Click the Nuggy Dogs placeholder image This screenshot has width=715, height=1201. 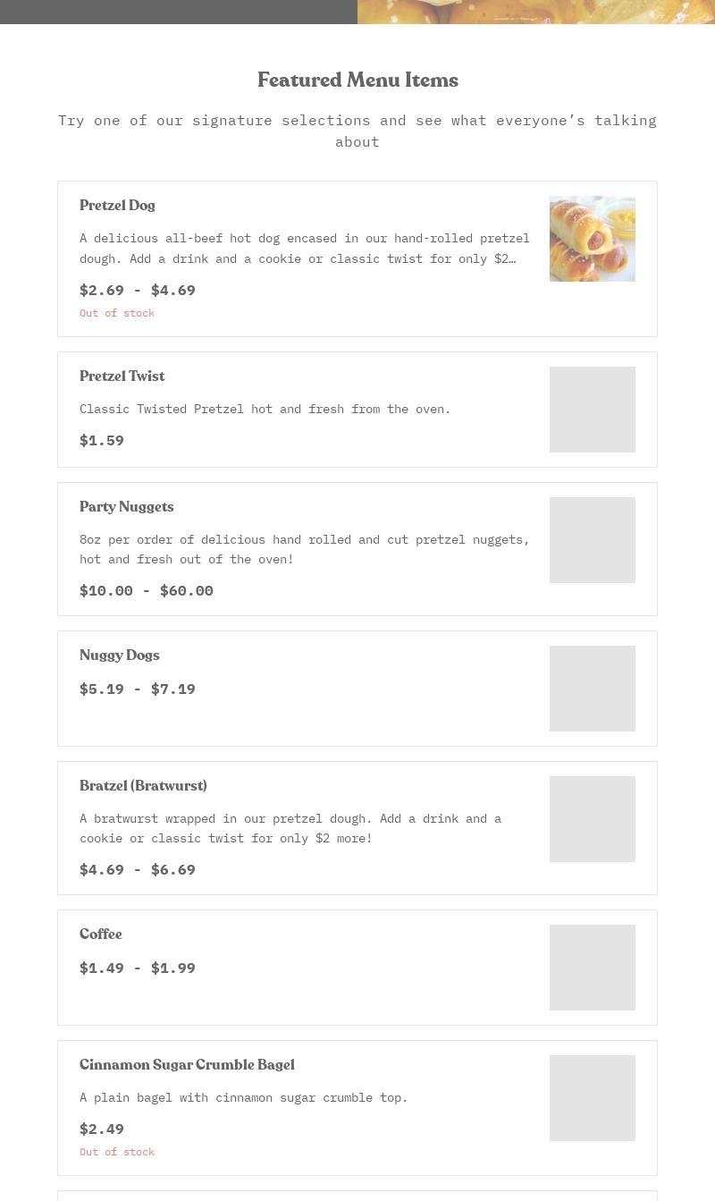(x=592, y=689)
